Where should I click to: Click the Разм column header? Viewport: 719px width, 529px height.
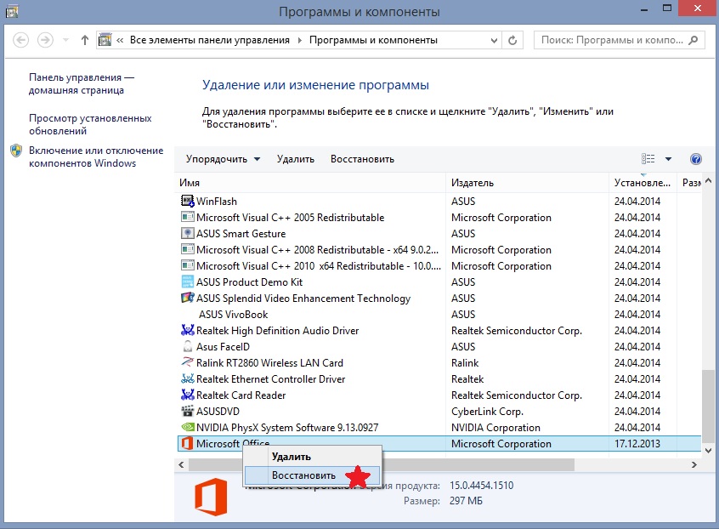(691, 183)
